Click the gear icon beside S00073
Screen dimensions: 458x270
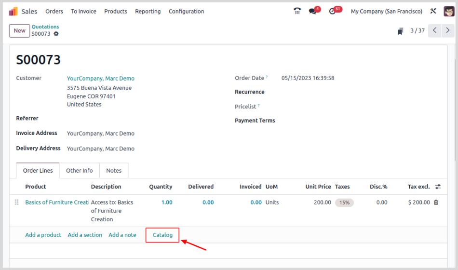tap(56, 34)
